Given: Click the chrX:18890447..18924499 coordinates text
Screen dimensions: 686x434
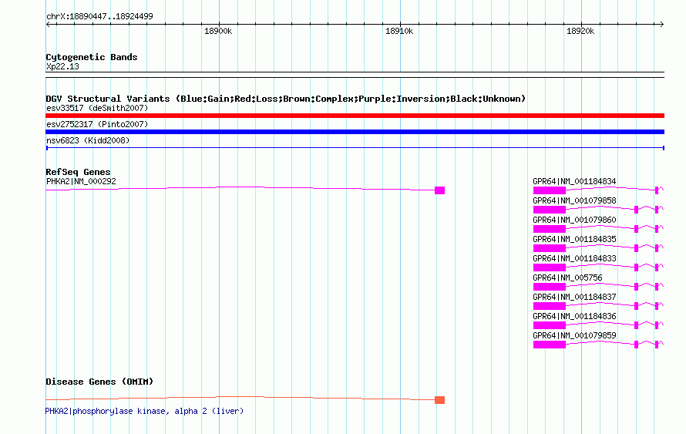Looking at the screenshot, I should [99, 16].
